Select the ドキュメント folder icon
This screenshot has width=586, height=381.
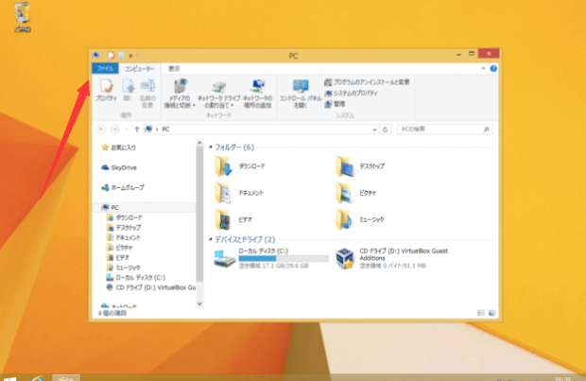[223, 193]
